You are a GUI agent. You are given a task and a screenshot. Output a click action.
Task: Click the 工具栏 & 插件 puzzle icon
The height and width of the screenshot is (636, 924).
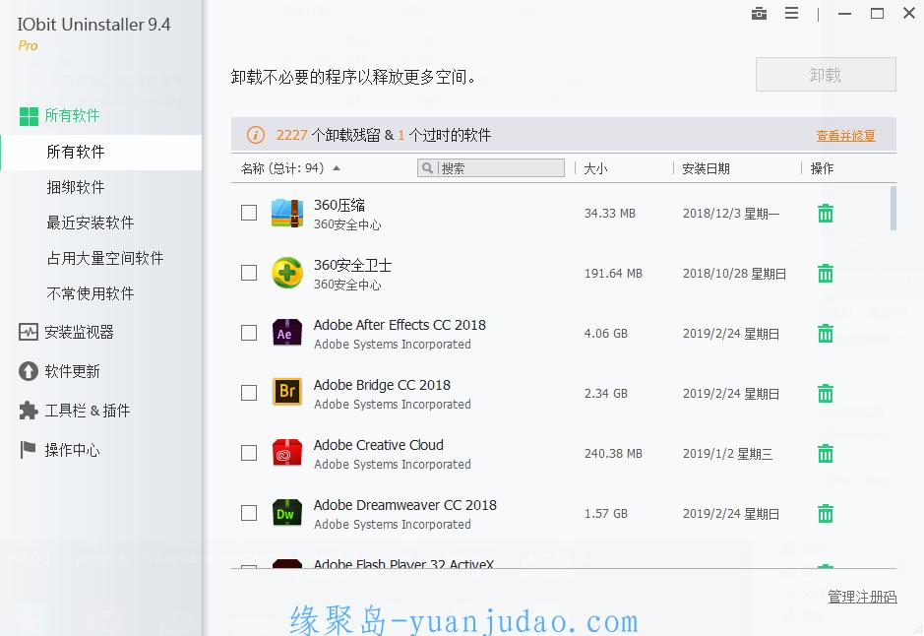29,411
